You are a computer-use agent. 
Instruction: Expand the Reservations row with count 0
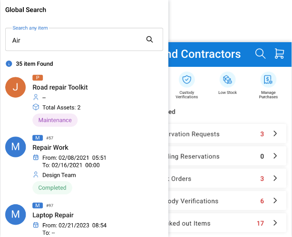pyautogui.click(x=275, y=156)
